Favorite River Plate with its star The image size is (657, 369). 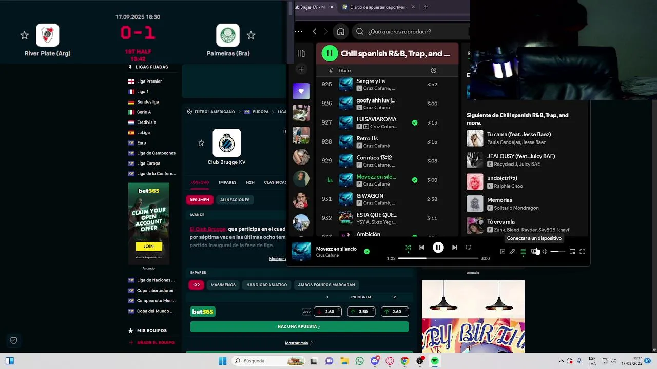pos(24,35)
